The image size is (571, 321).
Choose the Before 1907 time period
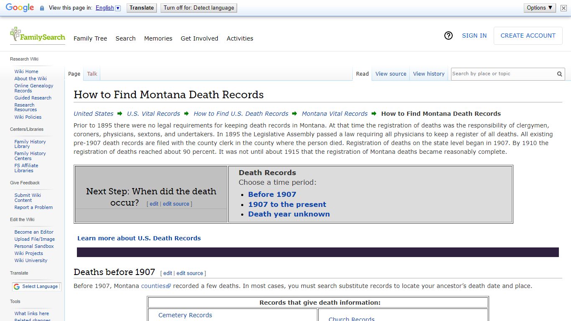(272, 194)
